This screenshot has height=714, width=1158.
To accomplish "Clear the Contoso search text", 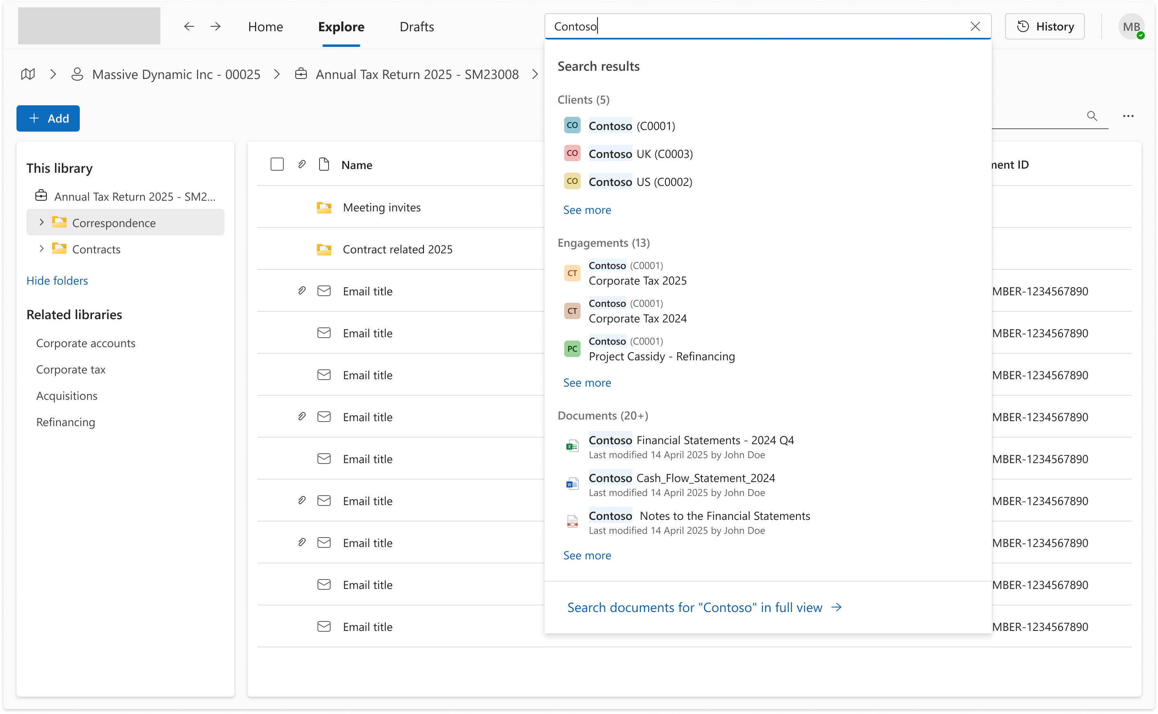I will click(975, 26).
